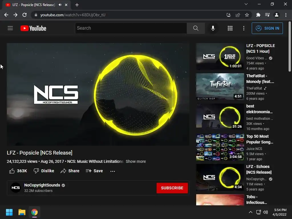Click the Chrome taskbar icon
Screen dimensions: 292x219
coord(35,212)
